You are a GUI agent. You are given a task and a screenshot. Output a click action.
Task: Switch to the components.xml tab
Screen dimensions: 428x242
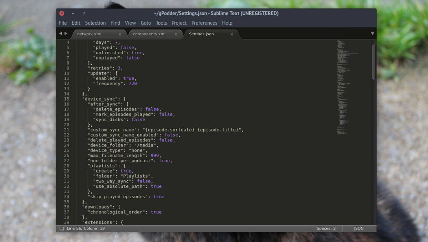click(x=149, y=34)
